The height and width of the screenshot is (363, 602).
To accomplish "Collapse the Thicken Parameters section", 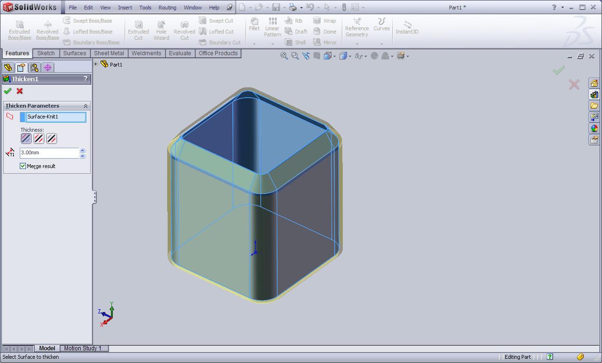I will (85, 106).
